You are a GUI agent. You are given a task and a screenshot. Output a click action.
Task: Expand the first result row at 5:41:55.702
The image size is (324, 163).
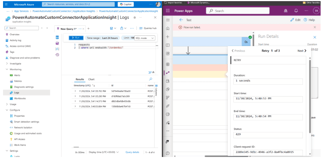tap(75, 91)
